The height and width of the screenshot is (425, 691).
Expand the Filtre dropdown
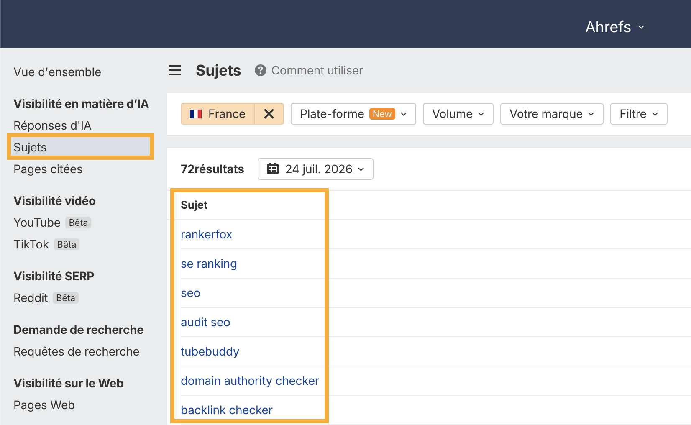(x=639, y=114)
